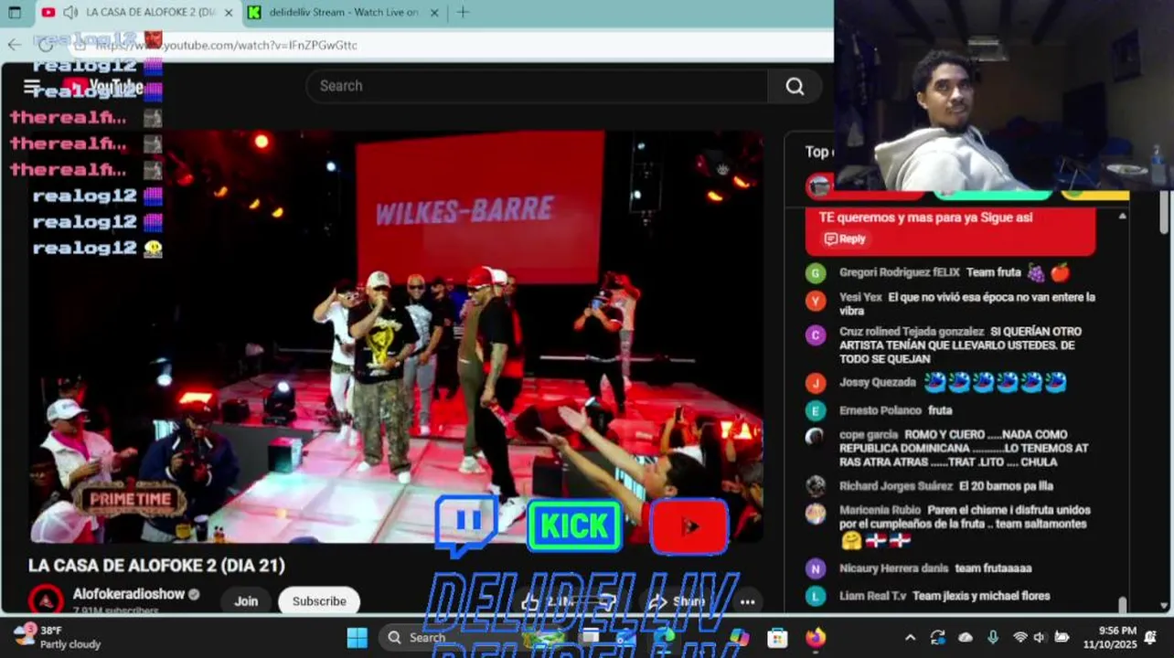This screenshot has height=658, width=1174.
Task: Close the LA CASA DE ALOFOKE 2 tab
Action: tap(229, 13)
